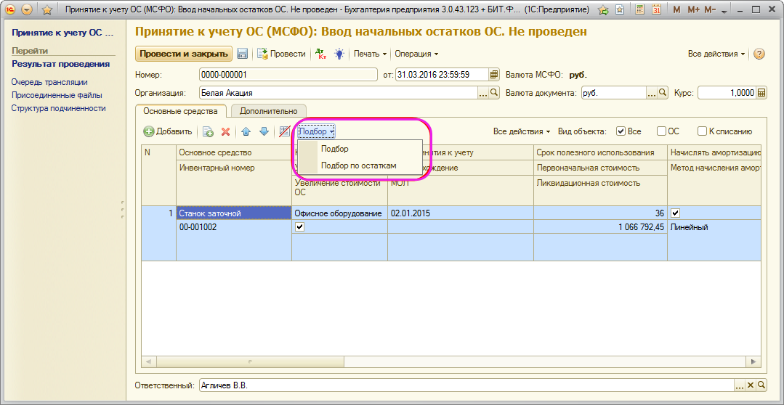Open the Операция dropdown menu
Viewport: 784px width, 405px height.
[416, 54]
